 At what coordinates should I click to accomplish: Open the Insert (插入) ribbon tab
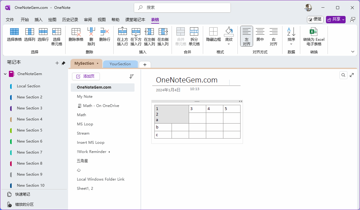point(39,20)
